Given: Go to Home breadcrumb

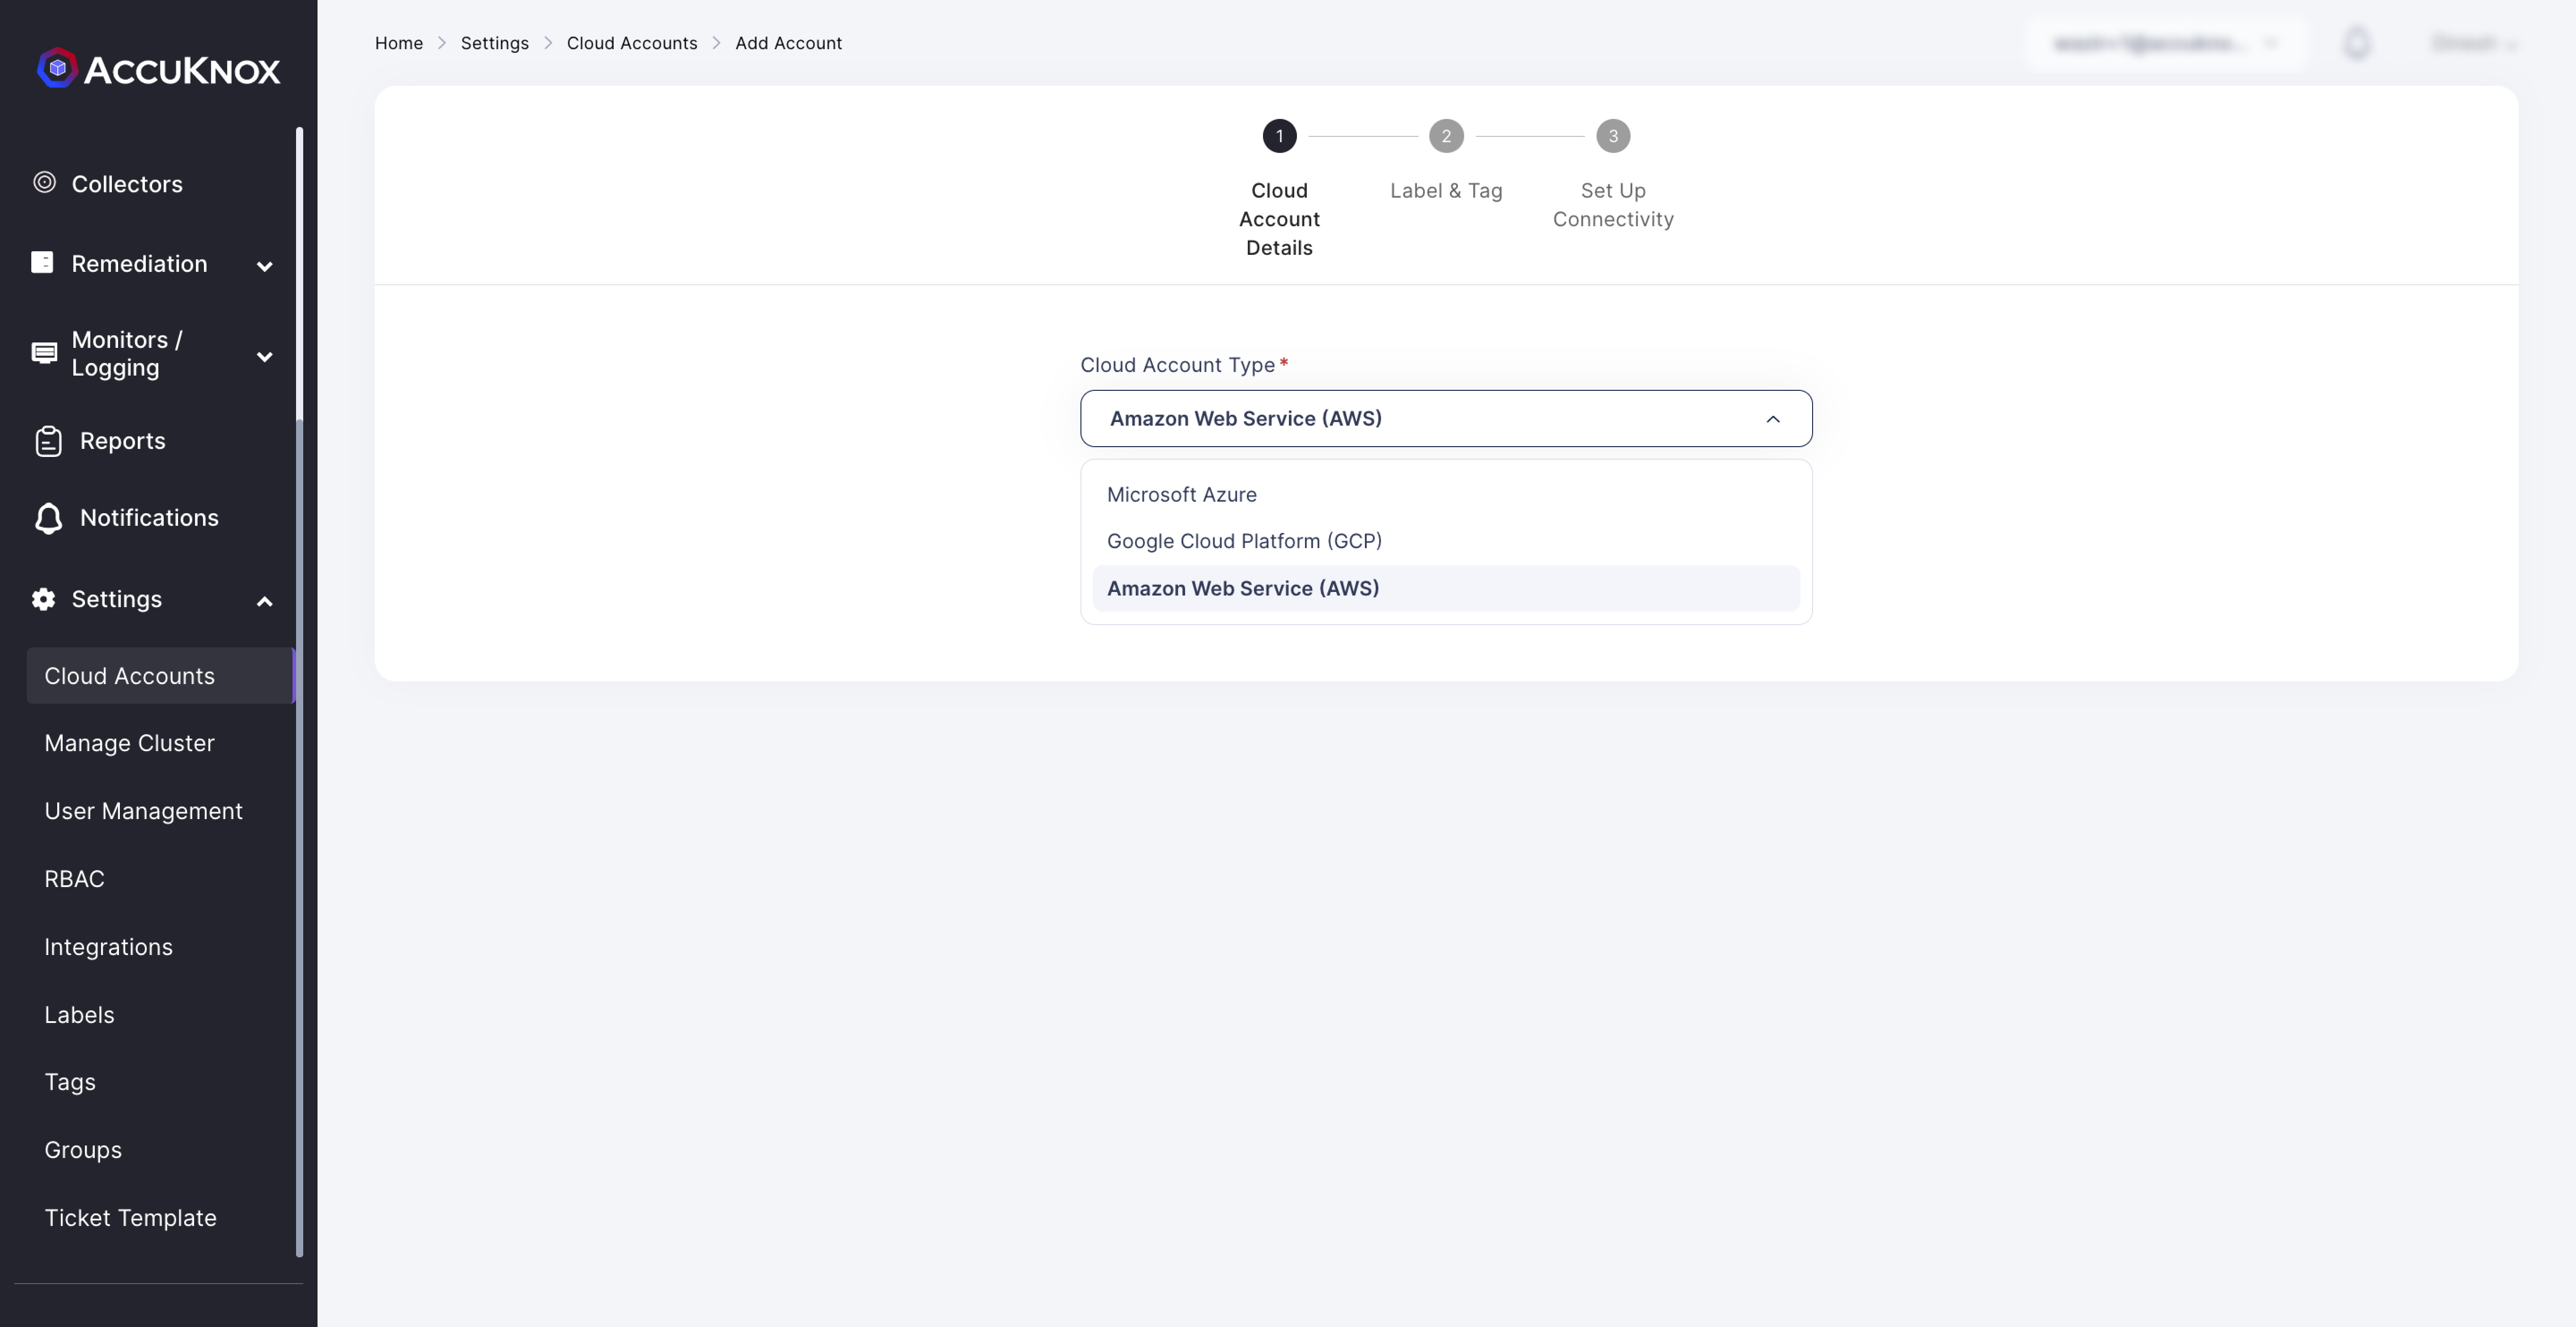Looking at the screenshot, I should [x=398, y=43].
